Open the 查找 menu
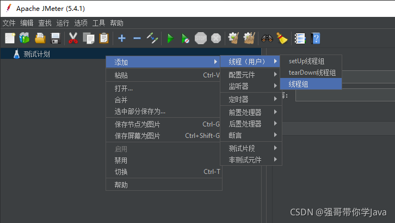The image size is (395, 223). (x=45, y=23)
